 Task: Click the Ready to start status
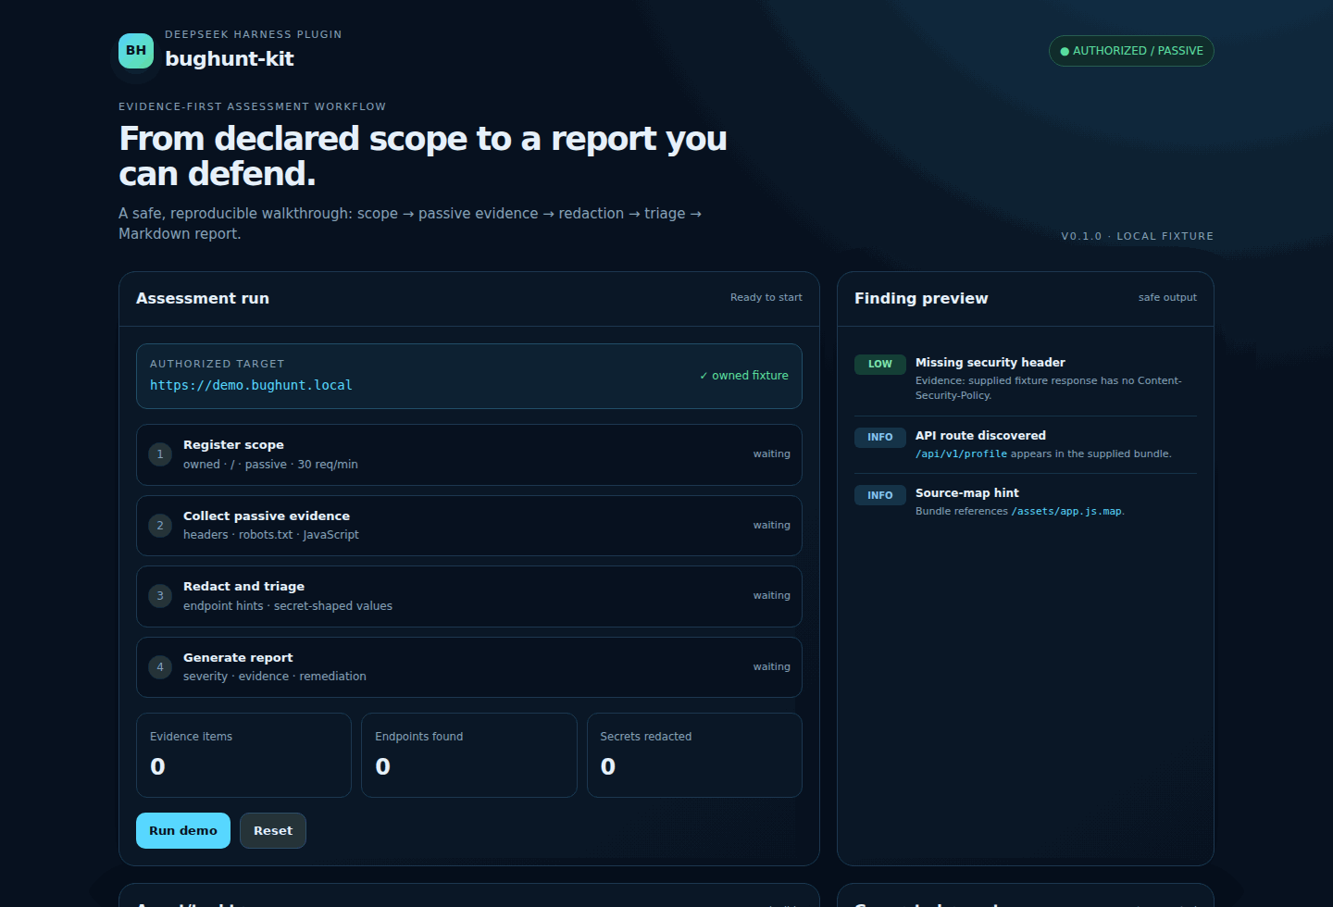[x=766, y=297]
